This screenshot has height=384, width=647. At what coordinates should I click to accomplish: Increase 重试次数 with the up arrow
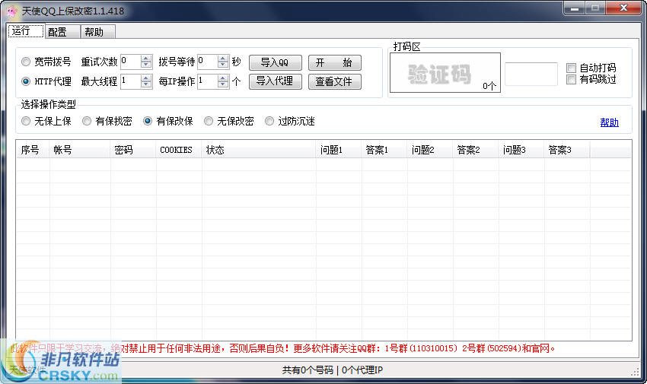(146, 59)
